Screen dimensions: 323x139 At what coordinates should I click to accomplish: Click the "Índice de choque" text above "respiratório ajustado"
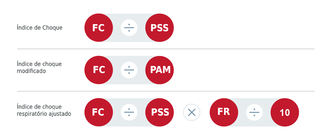(39, 107)
